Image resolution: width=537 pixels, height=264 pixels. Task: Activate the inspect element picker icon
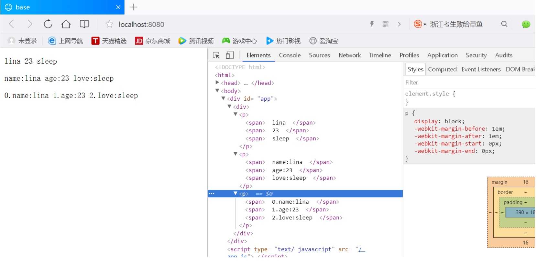tap(216, 55)
